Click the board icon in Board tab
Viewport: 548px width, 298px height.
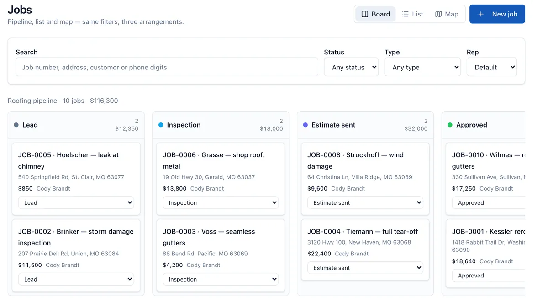(x=365, y=14)
